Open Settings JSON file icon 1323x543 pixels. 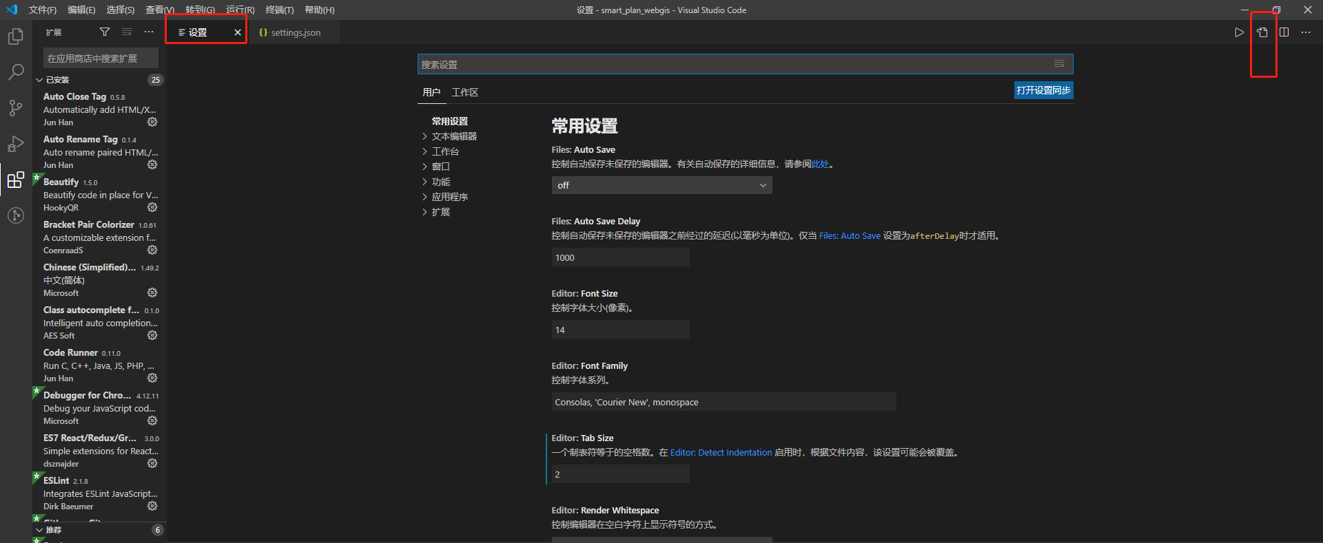1262,32
